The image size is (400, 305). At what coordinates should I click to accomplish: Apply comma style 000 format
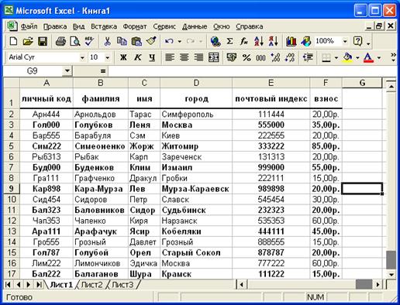coord(260,57)
